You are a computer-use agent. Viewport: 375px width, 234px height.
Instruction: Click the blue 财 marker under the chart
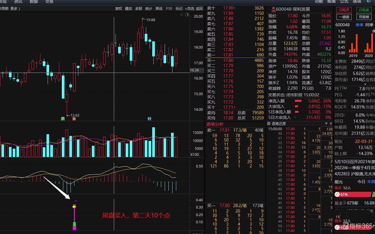click(x=149, y=119)
